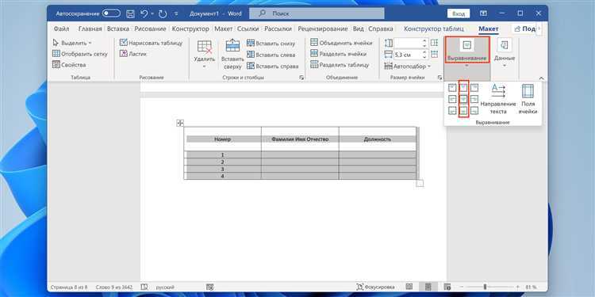Open Строки и столбцы dialog launcher
The image size is (595, 297).
coord(301,78)
